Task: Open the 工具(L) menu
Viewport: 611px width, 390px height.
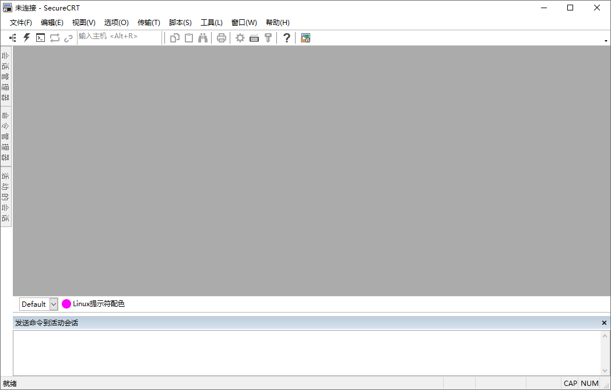Action: coord(212,23)
